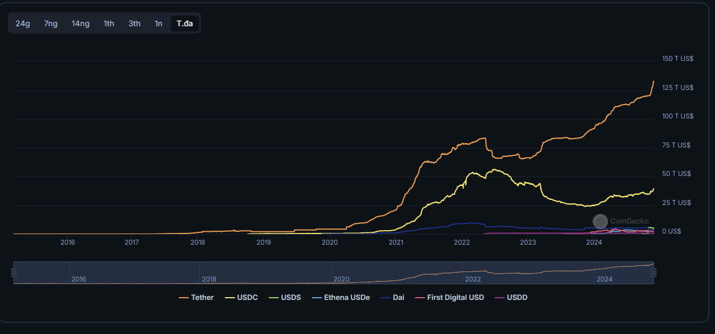Click the right navigator range handle

(x=654, y=273)
